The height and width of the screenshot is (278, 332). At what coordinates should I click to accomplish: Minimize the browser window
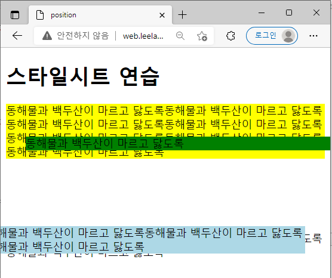(x=262, y=13)
